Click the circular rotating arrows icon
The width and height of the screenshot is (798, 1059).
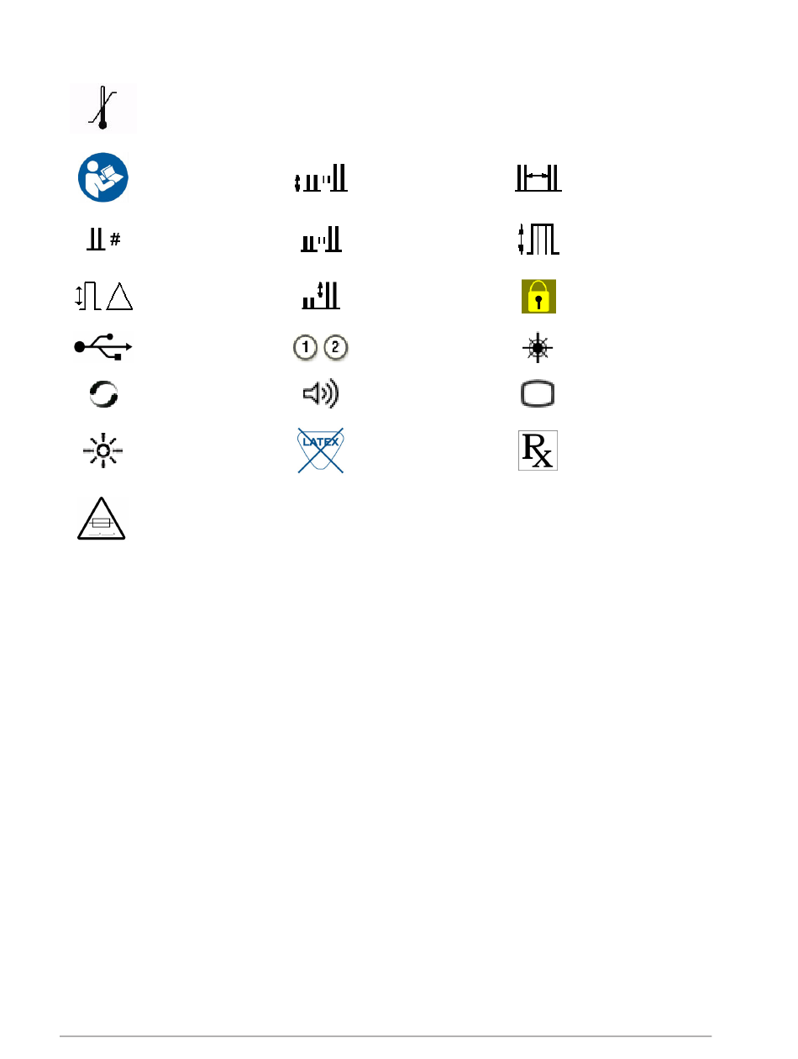[102, 395]
